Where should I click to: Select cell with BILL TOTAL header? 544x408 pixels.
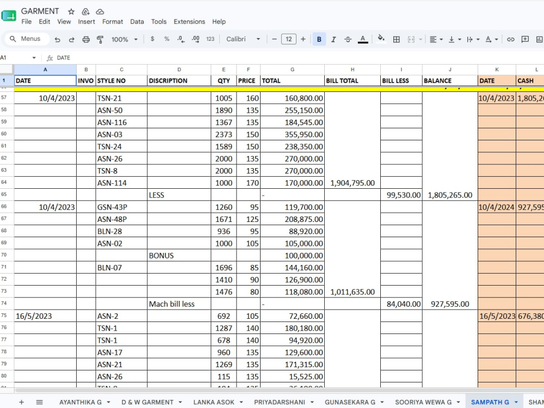pyautogui.click(x=352, y=81)
